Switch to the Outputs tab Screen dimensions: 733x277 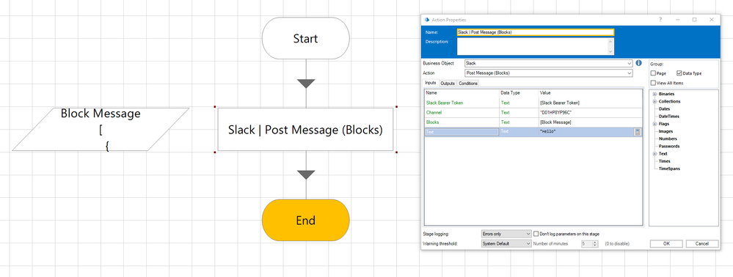click(448, 83)
